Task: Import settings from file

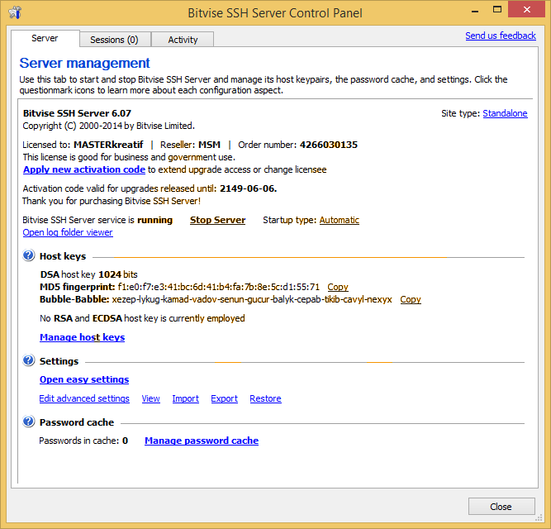Action: tap(186, 398)
